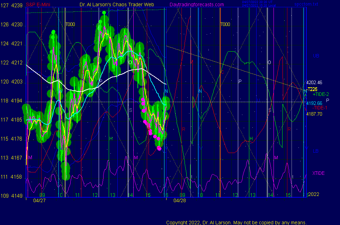Click the '115 4176' price axis label
This screenshot has height=225, width=340.
click(x=11, y=139)
